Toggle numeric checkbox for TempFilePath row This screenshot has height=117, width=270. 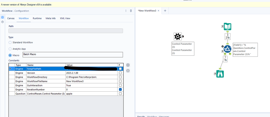click(x=120, y=69)
